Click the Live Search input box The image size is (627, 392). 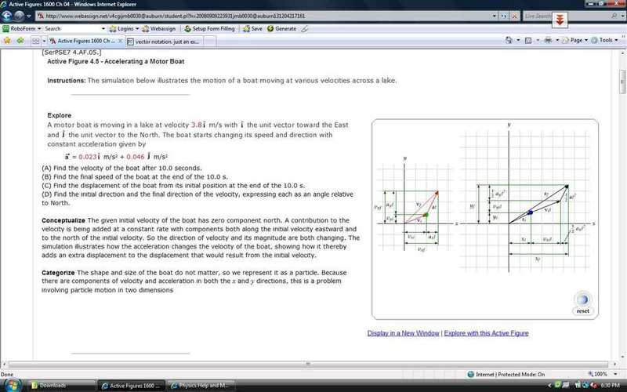[538, 16]
